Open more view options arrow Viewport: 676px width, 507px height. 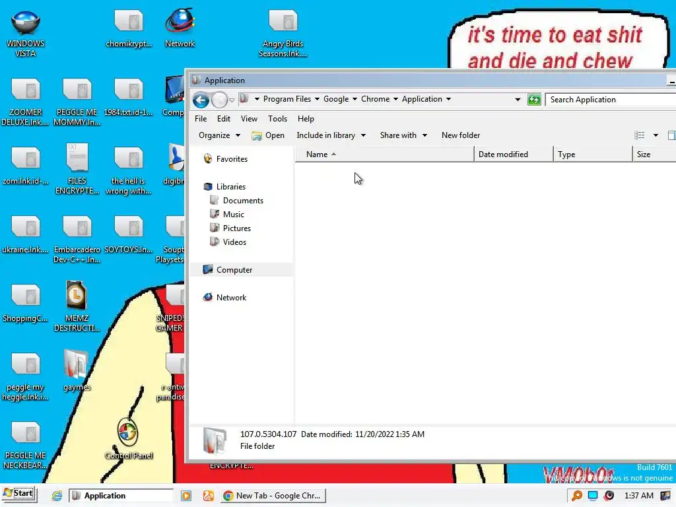pos(656,135)
